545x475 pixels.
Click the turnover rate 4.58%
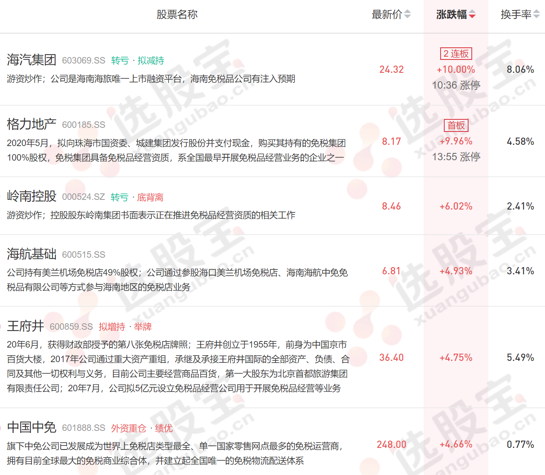point(520,142)
